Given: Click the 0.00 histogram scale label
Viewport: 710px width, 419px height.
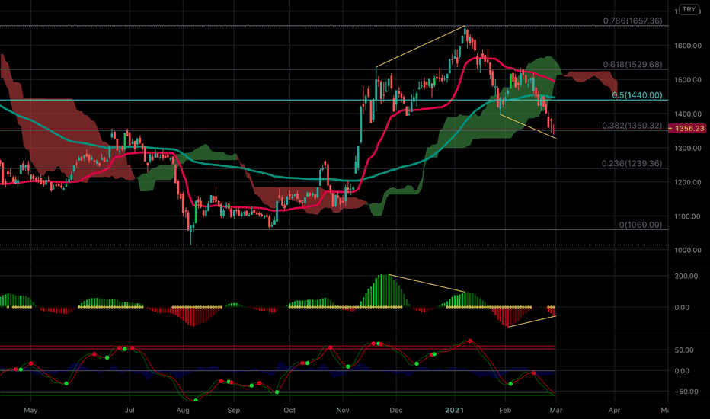Looking at the screenshot, I should pos(682,308).
